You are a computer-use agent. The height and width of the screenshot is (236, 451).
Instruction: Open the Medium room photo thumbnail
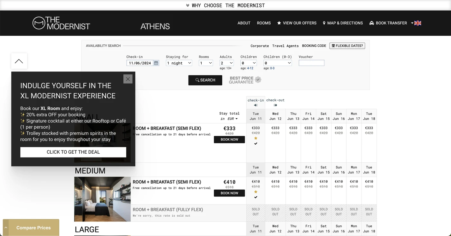click(x=102, y=199)
